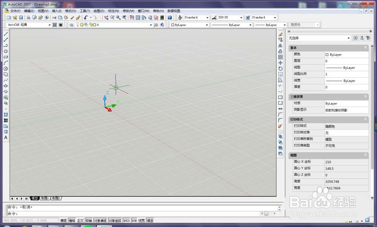This screenshot has width=377, height=227.
Task: Collapse the 三维效果 properties section
Action: (365, 96)
